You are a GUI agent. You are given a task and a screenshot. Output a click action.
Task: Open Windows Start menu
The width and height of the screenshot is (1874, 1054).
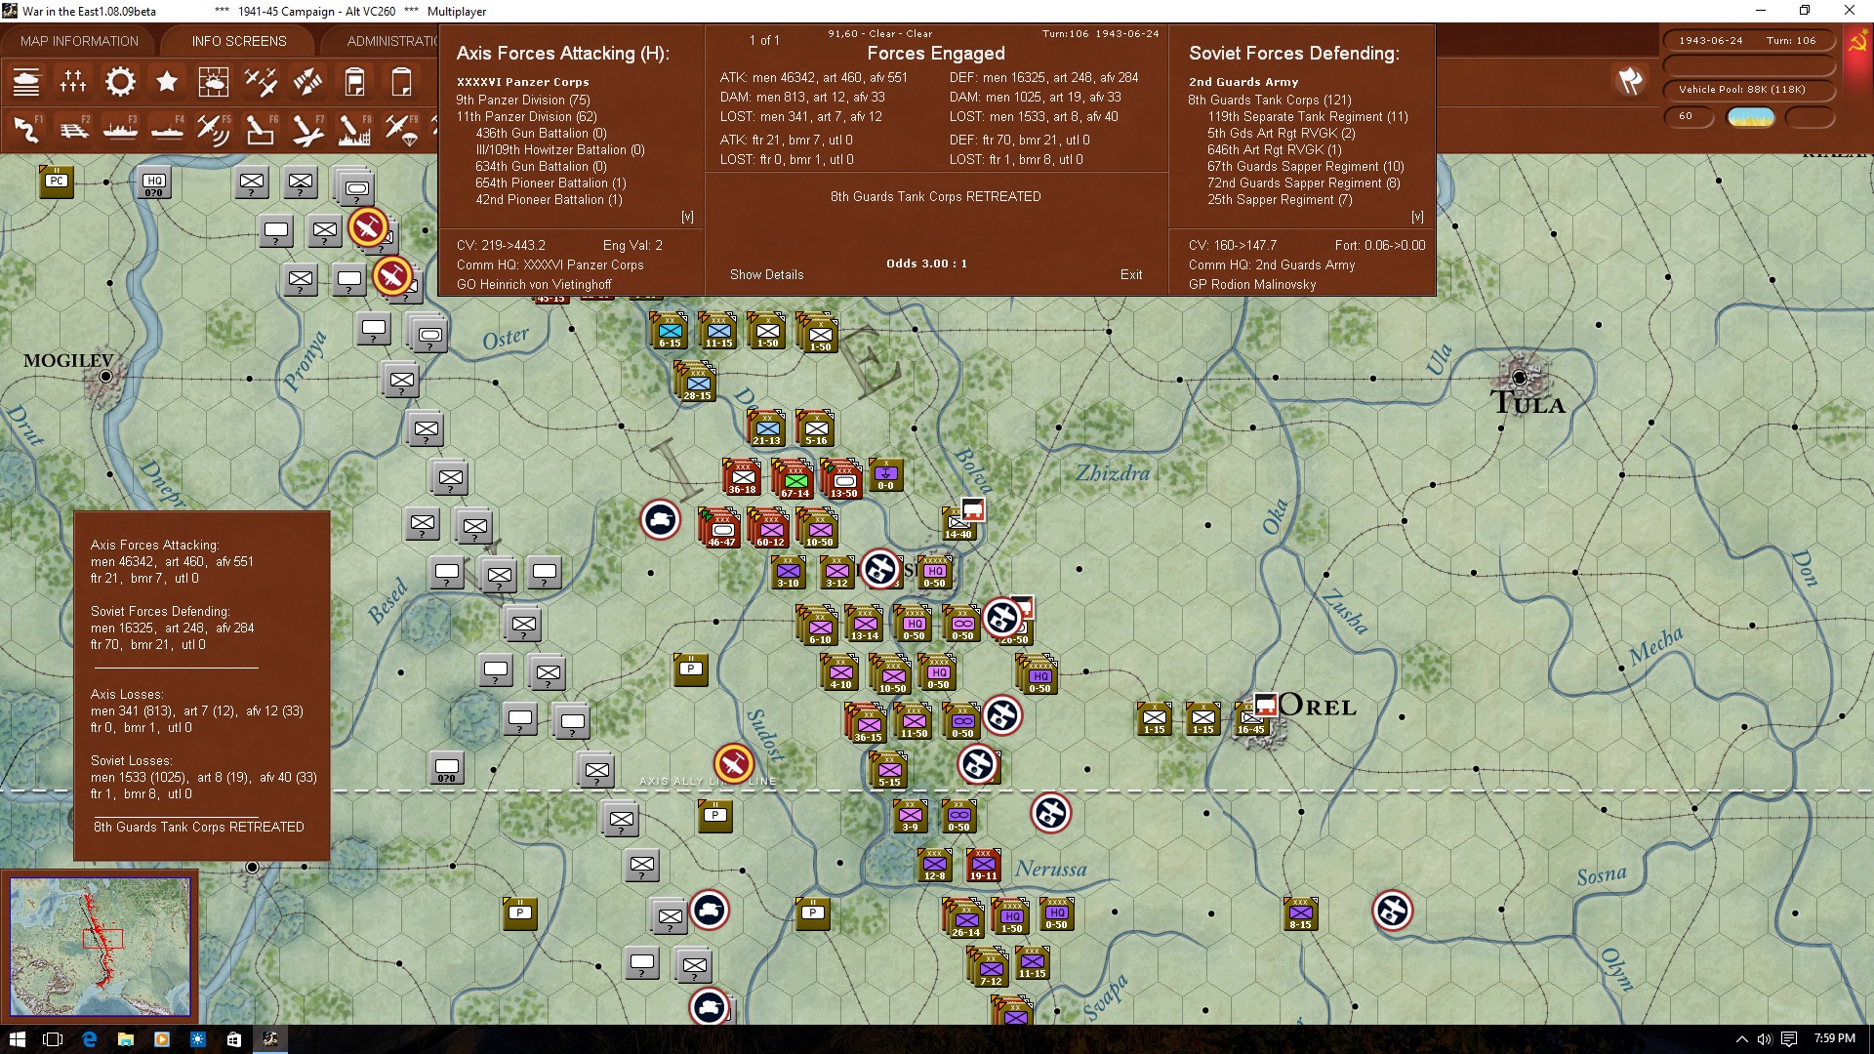coord(17,1039)
